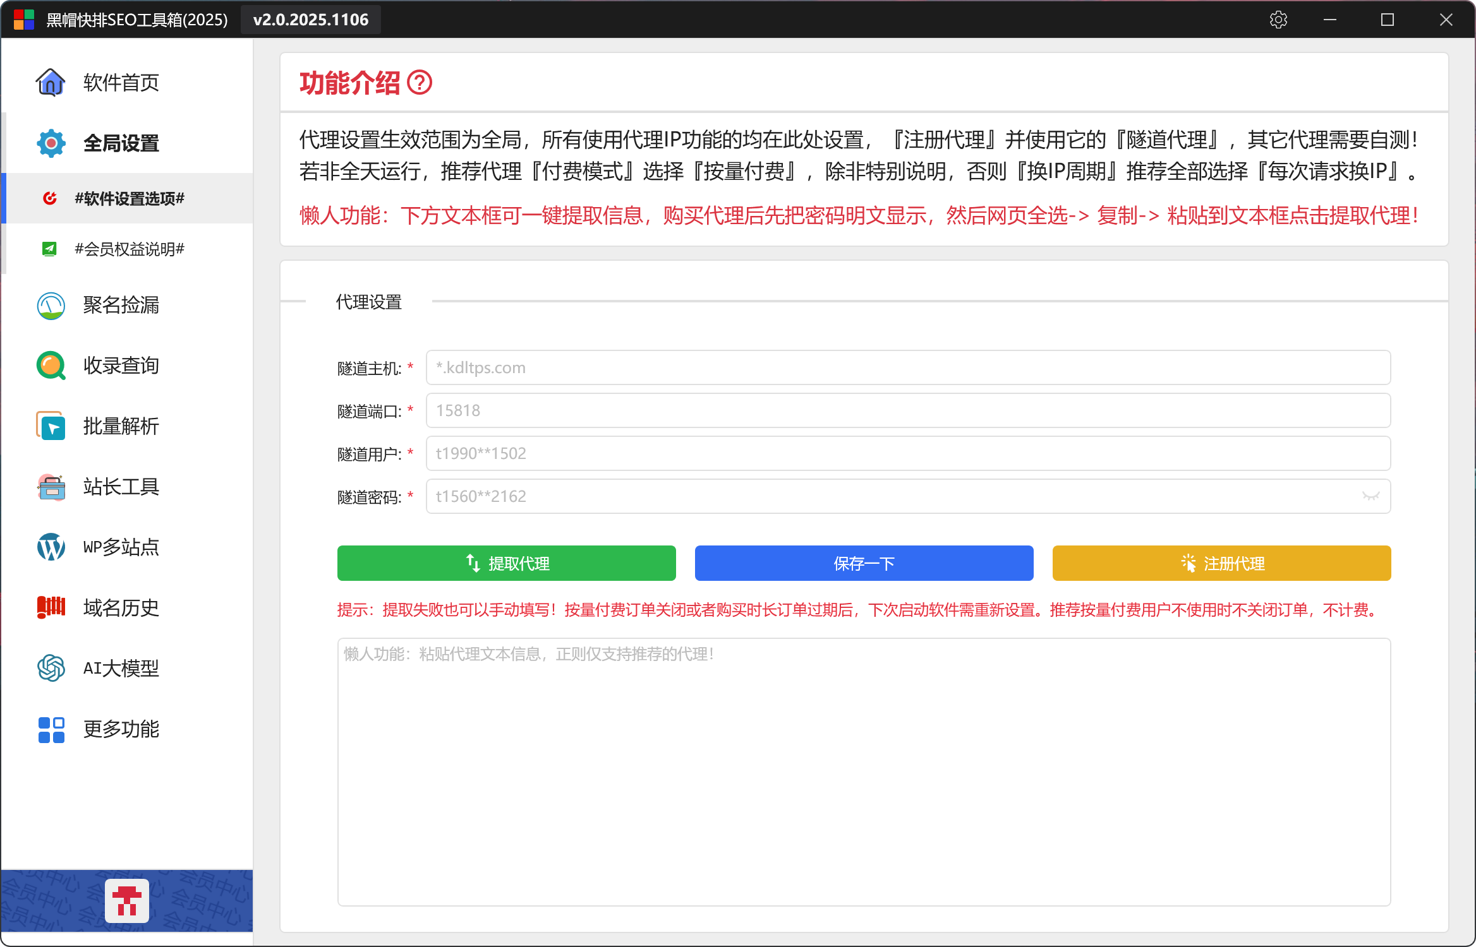Click the AI大模型 OpenAI icon
The height and width of the screenshot is (947, 1476).
coord(51,668)
